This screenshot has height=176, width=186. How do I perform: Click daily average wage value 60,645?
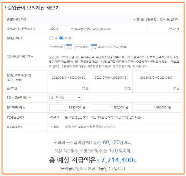pyautogui.click(x=55, y=117)
